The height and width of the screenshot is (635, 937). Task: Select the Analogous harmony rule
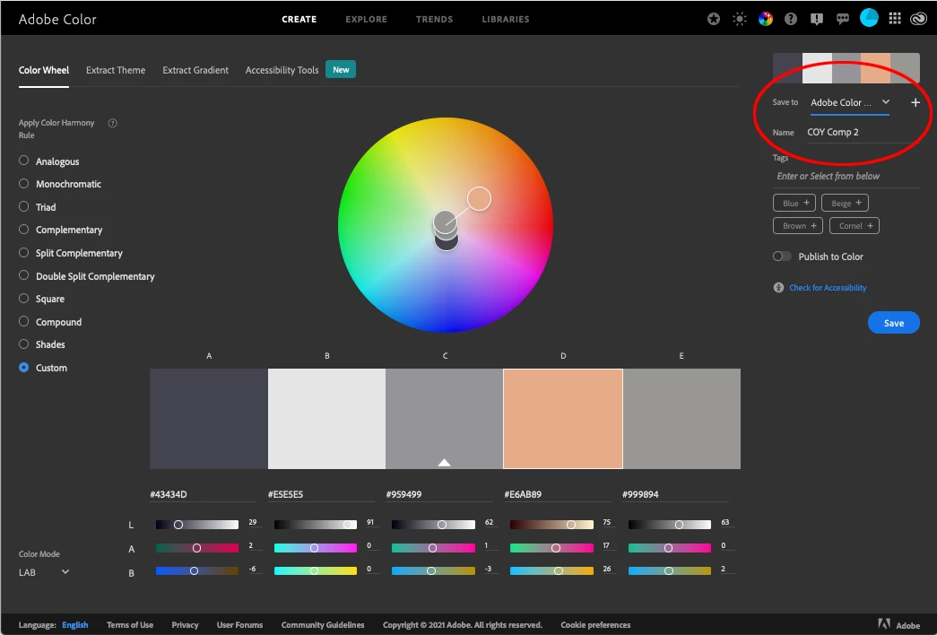(x=49, y=161)
